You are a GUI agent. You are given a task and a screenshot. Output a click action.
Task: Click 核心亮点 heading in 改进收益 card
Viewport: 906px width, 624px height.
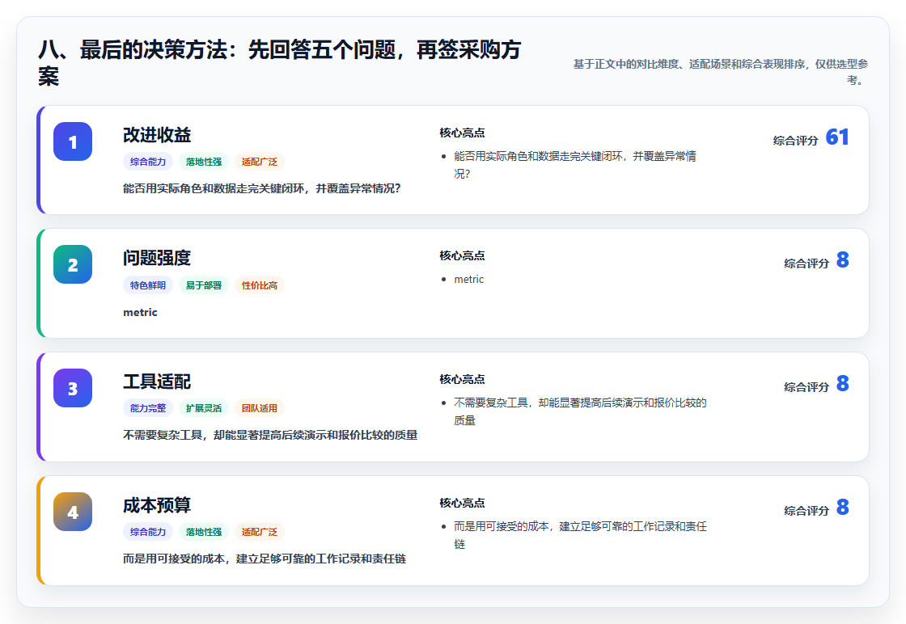[462, 133]
